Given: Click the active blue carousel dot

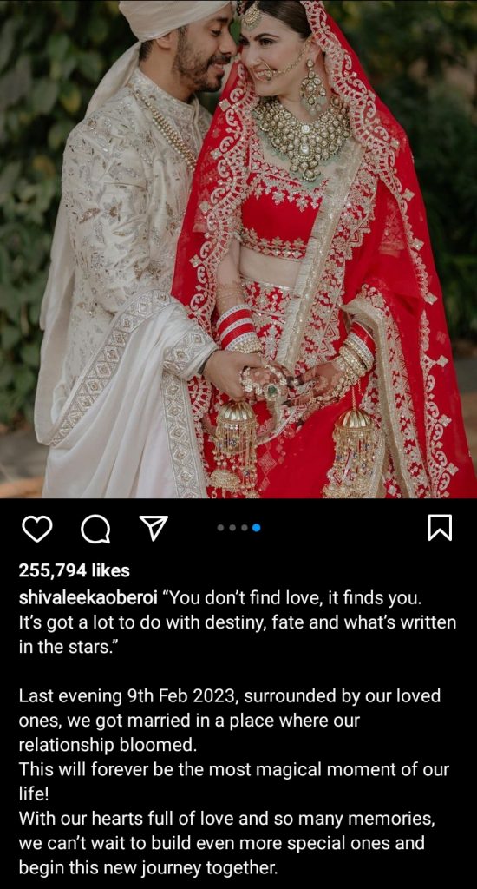Looking at the screenshot, I should click(x=256, y=528).
